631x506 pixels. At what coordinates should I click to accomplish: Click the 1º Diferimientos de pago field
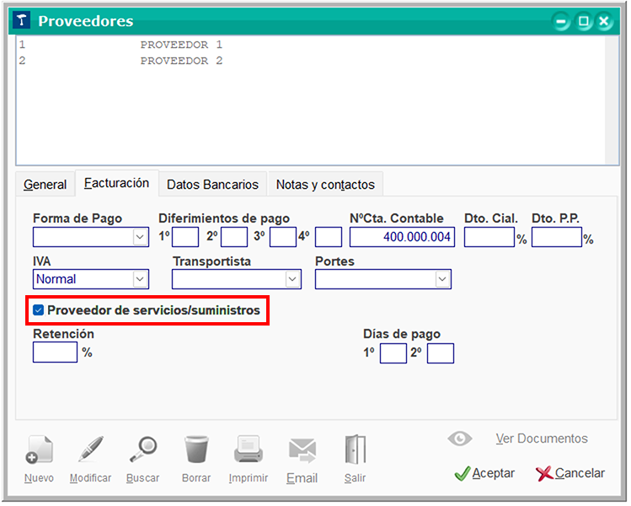[x=185, y=237]
